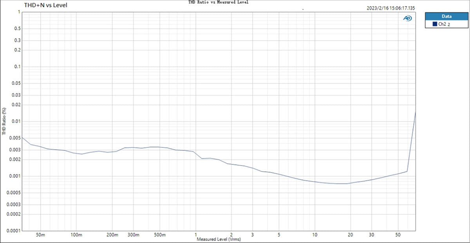The height and width of the screenshot is (243, 470).
Task: Click the 0.001 tick on vertical axis
Action: [14, 176]
